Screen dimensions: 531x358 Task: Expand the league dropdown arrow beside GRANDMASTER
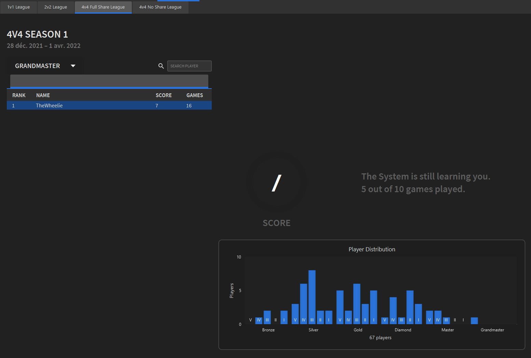(x=73, y=66)
